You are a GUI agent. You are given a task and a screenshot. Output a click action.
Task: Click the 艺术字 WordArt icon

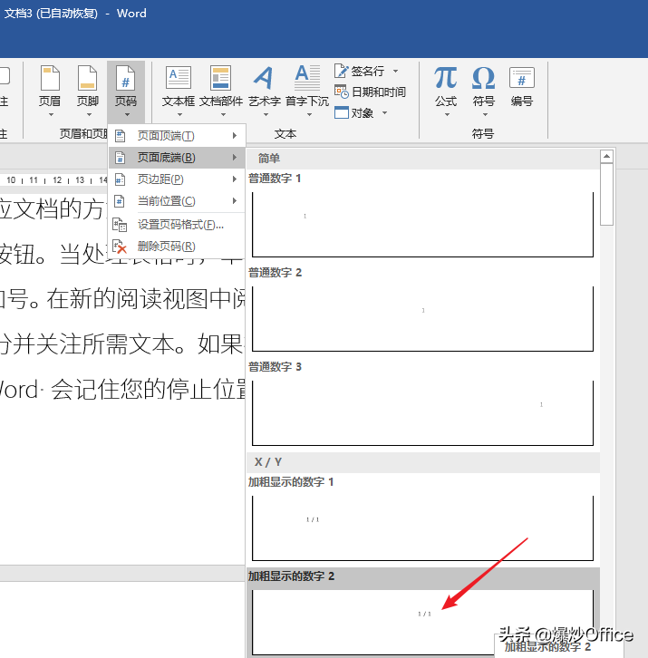click(x=264, y=78)
